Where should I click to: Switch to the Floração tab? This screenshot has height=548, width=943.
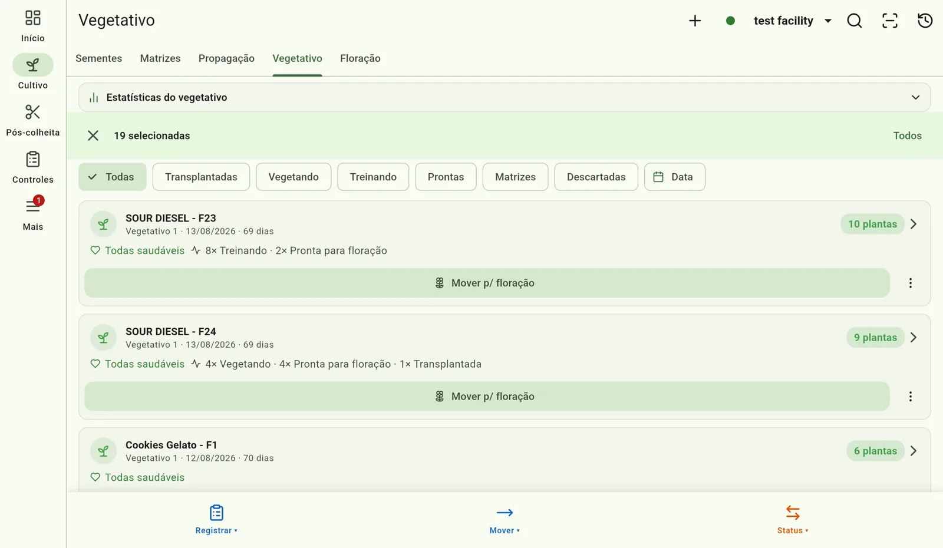coord(360,58)
